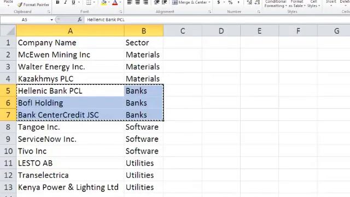This screenshot has width=350, height=197.
Task: Click cell 'Company Name'
Action: 70,43
